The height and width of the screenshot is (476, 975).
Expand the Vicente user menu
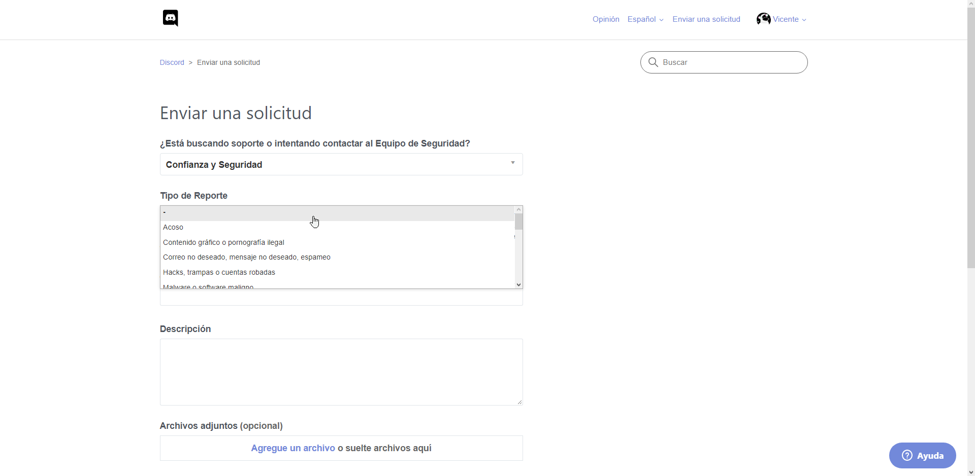point(789,19)
